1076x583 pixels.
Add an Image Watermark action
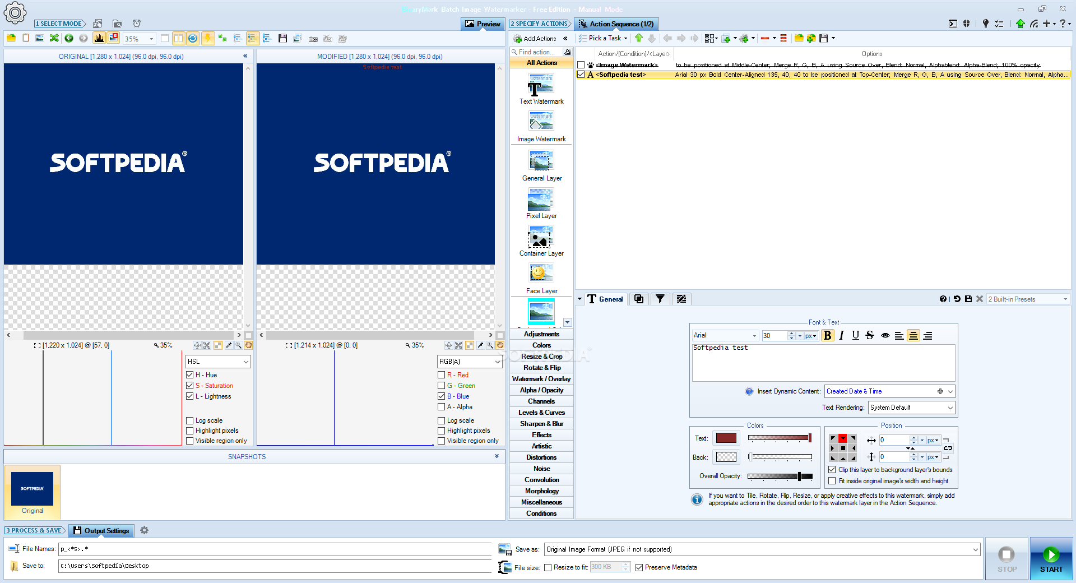pyautogui.click(x=541, y=126)
